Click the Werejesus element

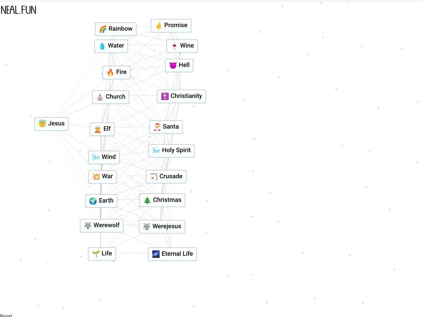tap(162, 226)
